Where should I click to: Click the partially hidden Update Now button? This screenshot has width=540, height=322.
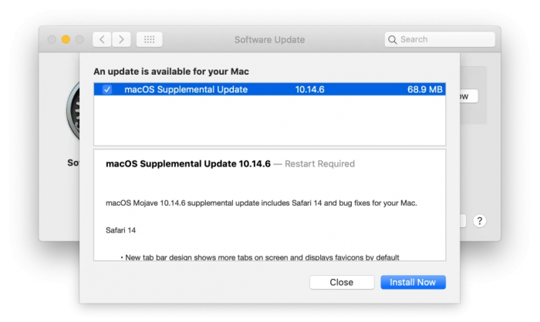pos(465,97)
